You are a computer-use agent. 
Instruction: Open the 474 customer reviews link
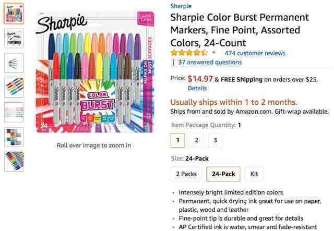tap(255, 53)
